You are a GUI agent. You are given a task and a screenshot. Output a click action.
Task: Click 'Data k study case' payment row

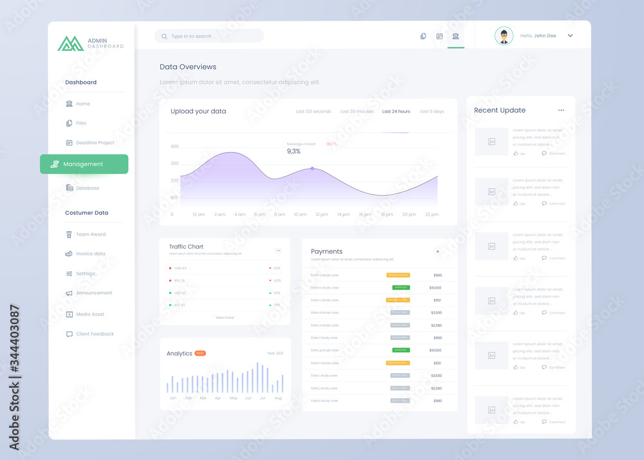pyautogui.click(x=379, y=401)
